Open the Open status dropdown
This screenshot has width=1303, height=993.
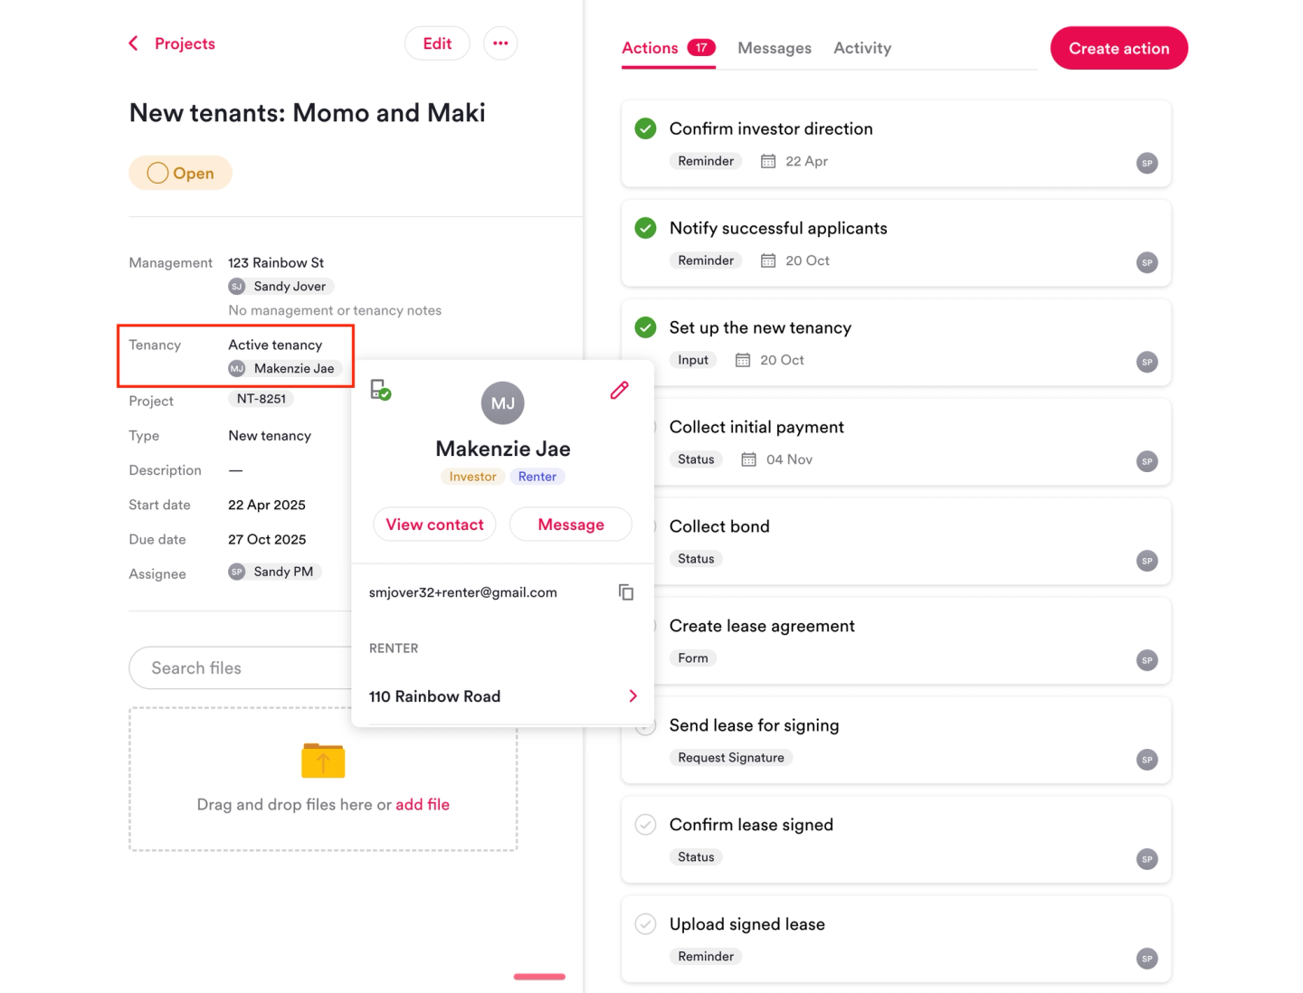[181, 173]
